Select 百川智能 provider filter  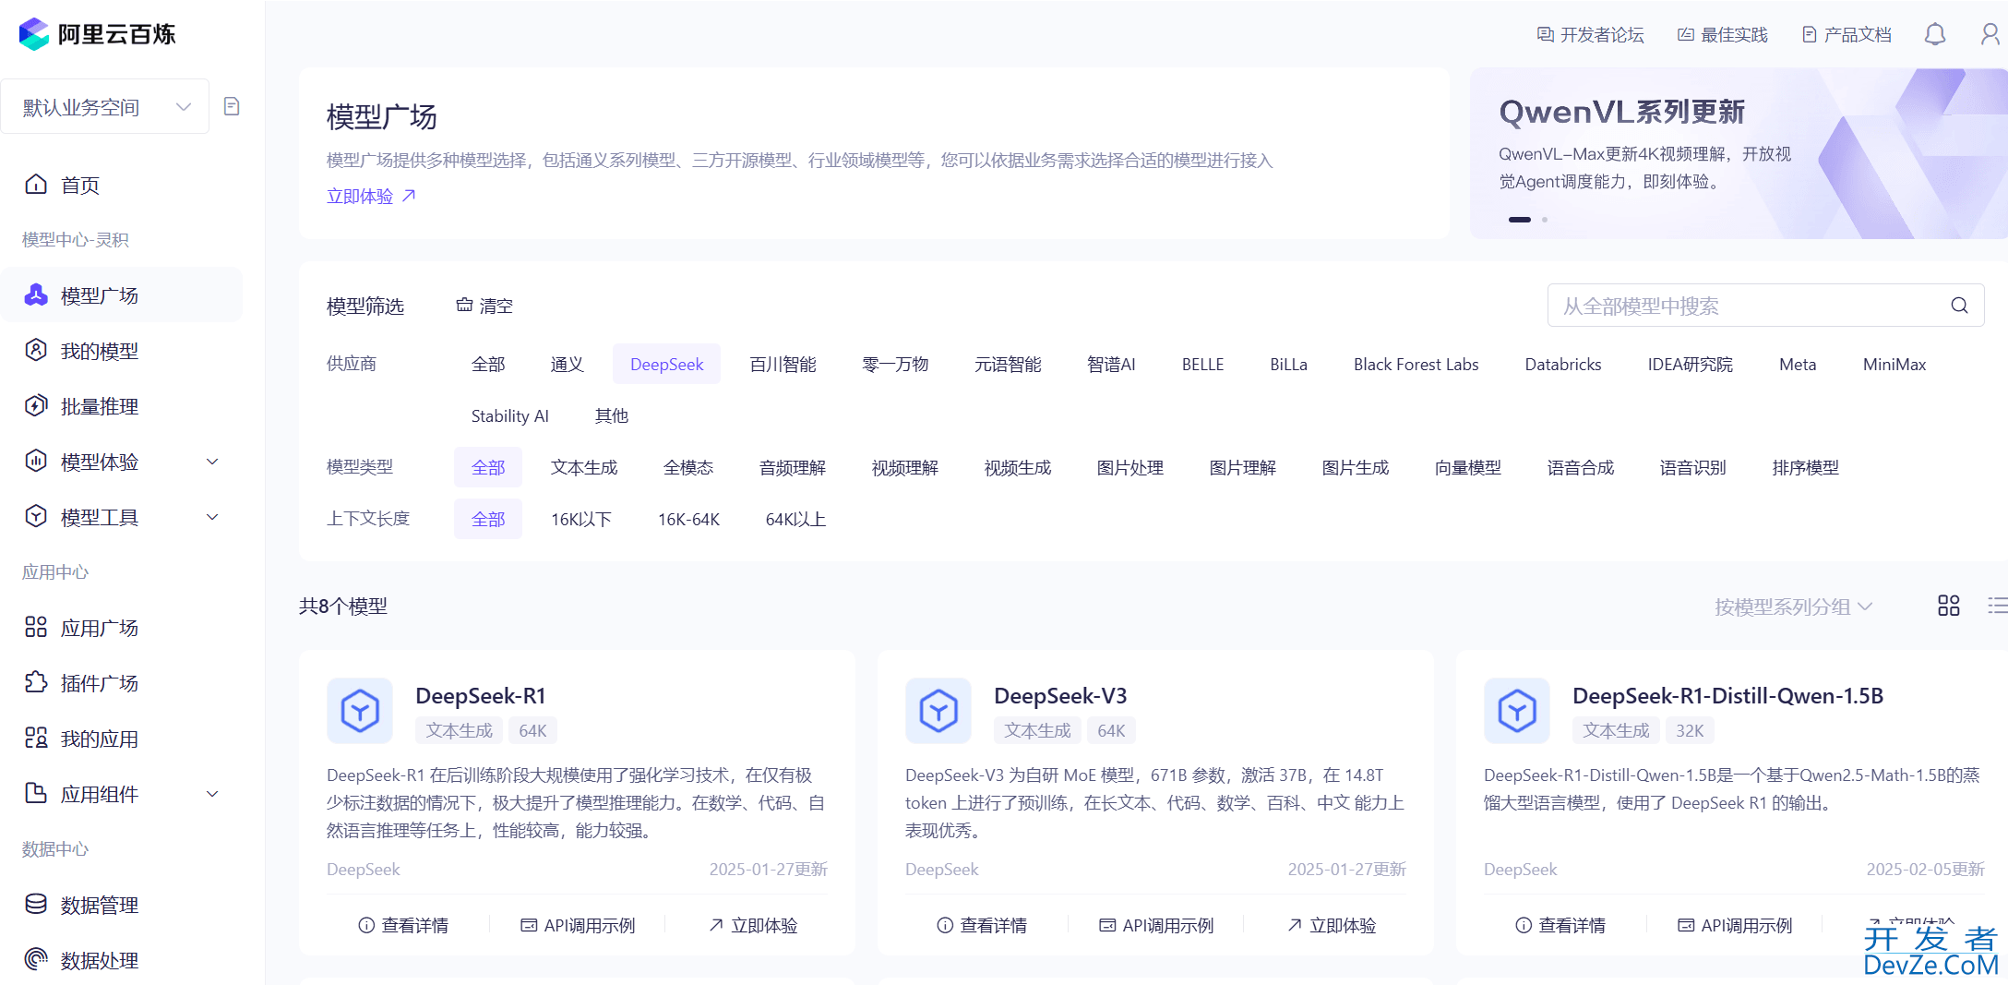click(783, 365)
